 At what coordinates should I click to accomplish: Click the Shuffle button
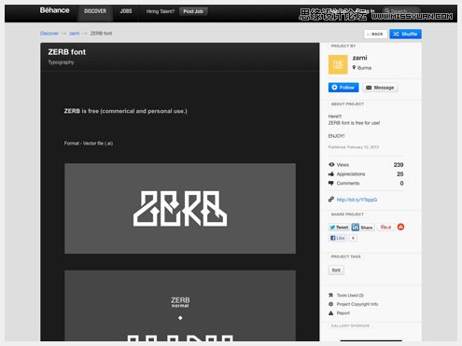[405, 34]
